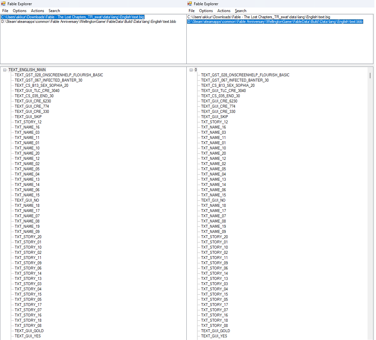Select TEXT_GUI_YES in the right tree
The image size is (376, 340).
pyautogui.click(x=214, y=336)
